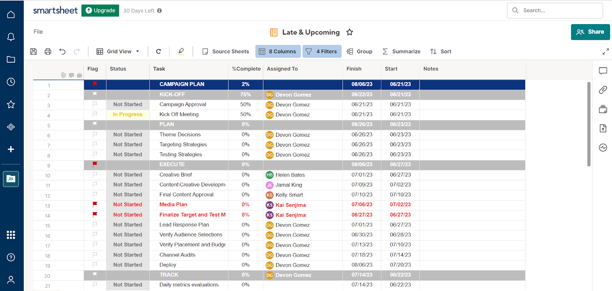Open the Proofs panel icon
Viewport: 612px width, 291px height.
tap(603, 109)
